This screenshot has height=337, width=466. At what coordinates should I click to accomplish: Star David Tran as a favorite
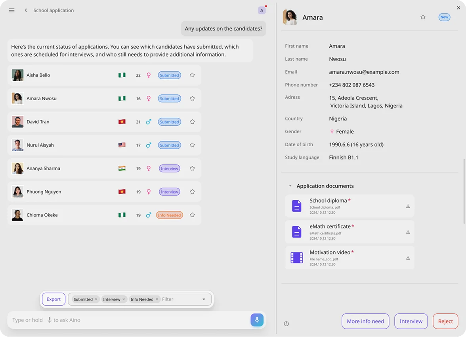pos(192,122)
